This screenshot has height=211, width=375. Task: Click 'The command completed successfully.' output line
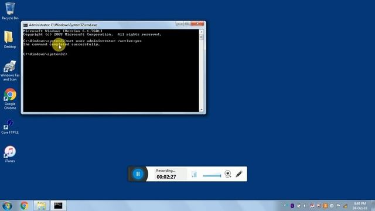click(x=62, y=45)
